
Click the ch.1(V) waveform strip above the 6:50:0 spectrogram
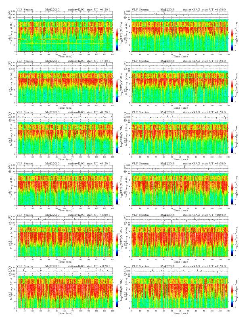pyautogui.click(x=180, y=15)
